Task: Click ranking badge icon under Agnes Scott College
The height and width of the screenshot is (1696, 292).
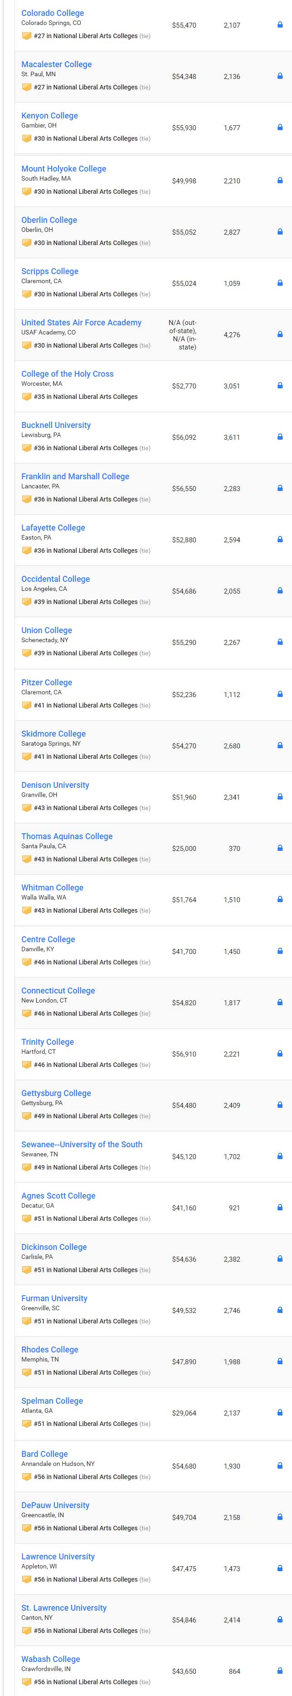Action: [27, 1219]
